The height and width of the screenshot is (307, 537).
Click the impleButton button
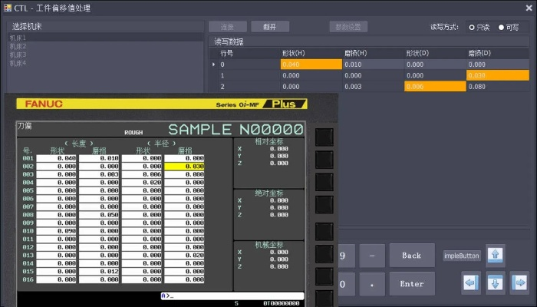pyautogui.click(x=461, y=256)
